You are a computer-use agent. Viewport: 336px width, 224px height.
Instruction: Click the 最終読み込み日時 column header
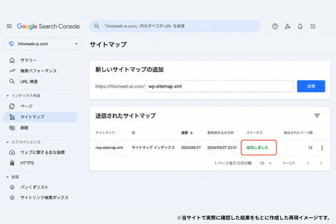pyautogui.click(x=221, y=133)
